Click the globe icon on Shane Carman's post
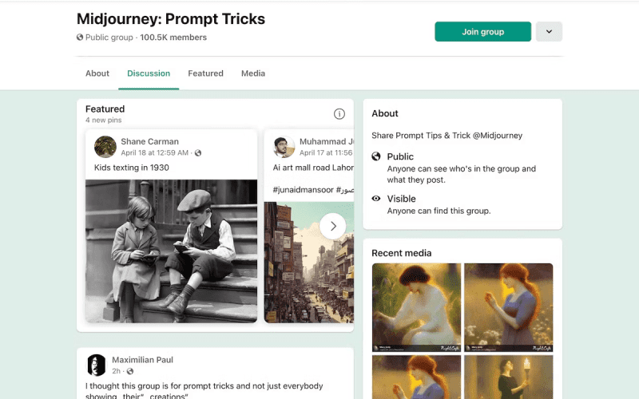 pyautogui.click(x=198, y=153)
